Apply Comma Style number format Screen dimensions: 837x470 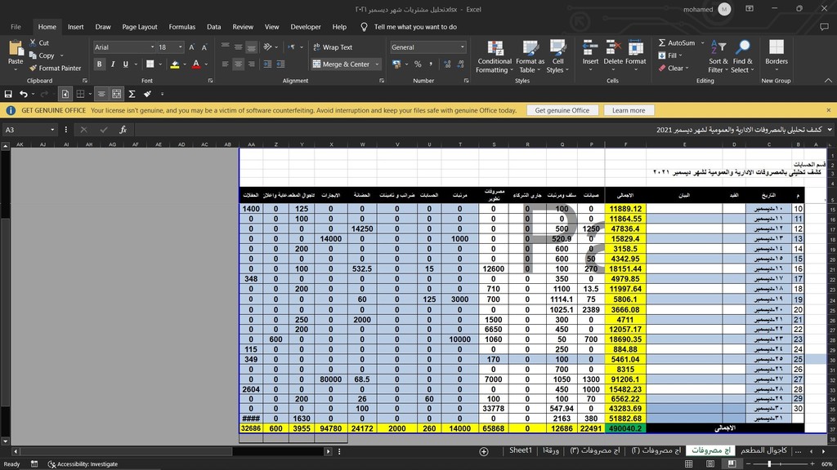431,64
